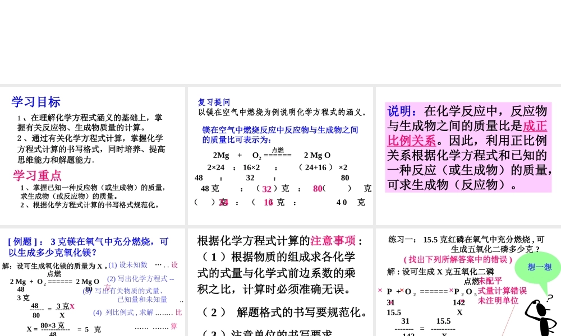Click the pink 注意事项 words
The height and width of the screenshot is (336, 561).
point(333,241)
